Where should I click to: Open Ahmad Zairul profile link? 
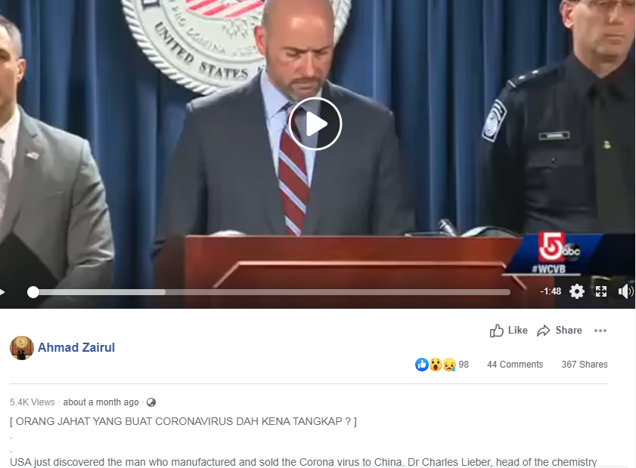pyautogui.click(x=76, y=347)
